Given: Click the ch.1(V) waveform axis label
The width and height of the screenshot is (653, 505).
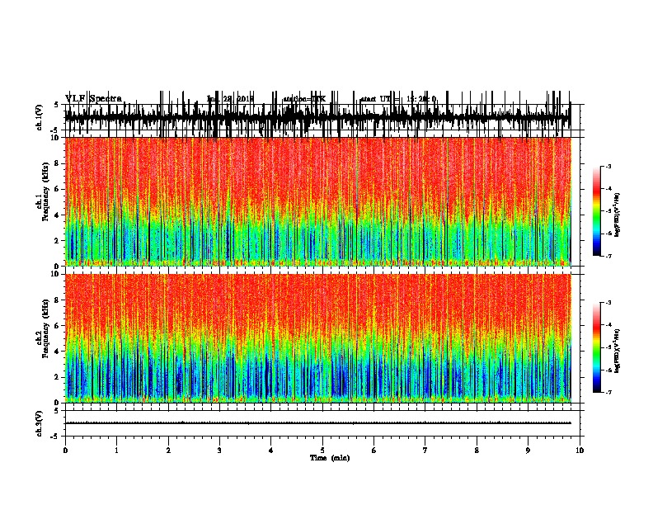Looking at the screenshot, I should 39,117.
